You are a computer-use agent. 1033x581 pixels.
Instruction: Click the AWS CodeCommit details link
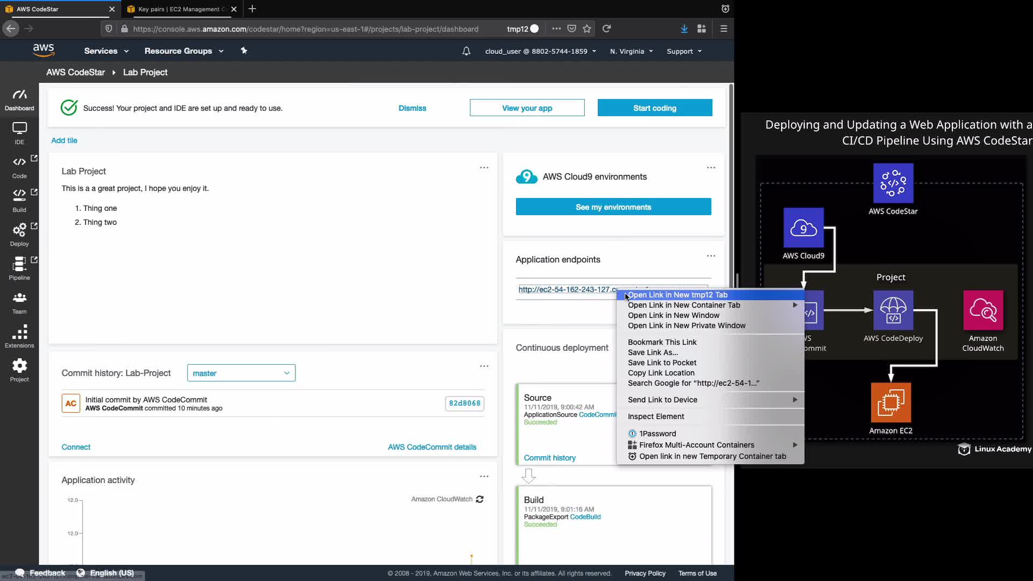point(431,447)
